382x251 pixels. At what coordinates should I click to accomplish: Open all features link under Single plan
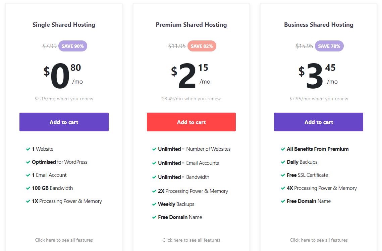pos(64,240)
